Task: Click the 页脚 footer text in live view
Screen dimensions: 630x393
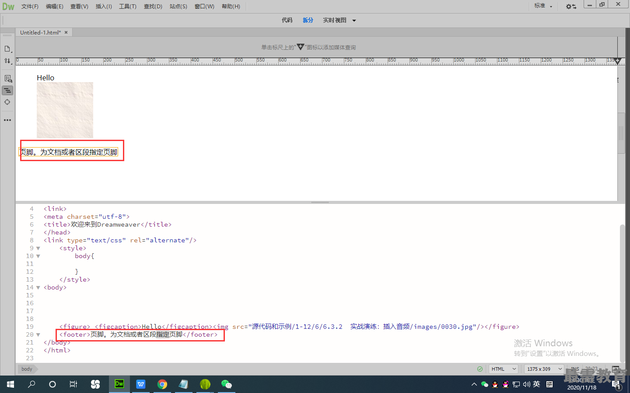Action: [69, 152]
